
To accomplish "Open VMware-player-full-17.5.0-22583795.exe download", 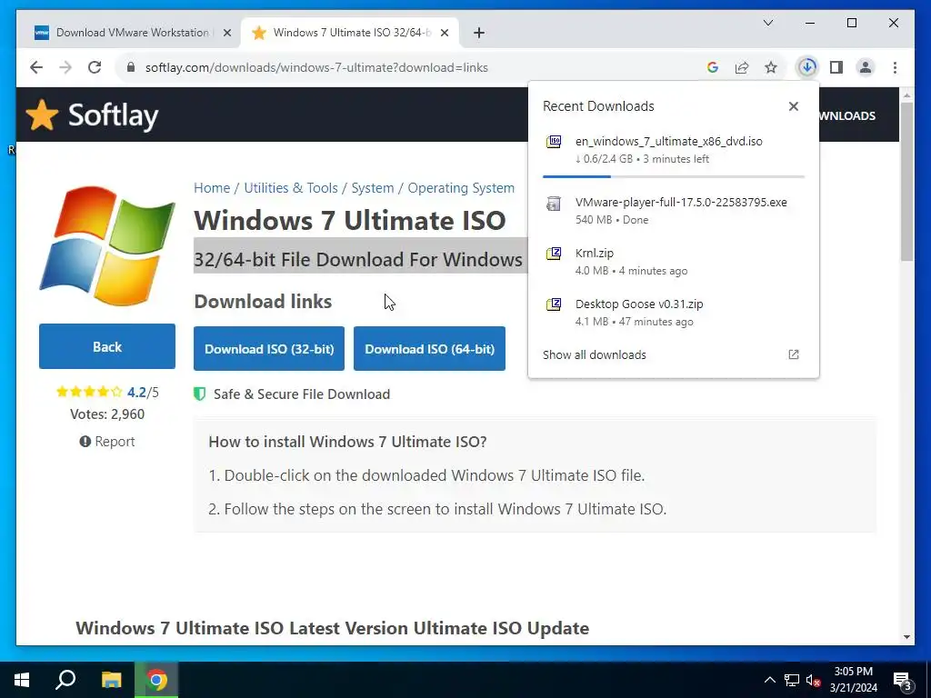I will [674, 211].
